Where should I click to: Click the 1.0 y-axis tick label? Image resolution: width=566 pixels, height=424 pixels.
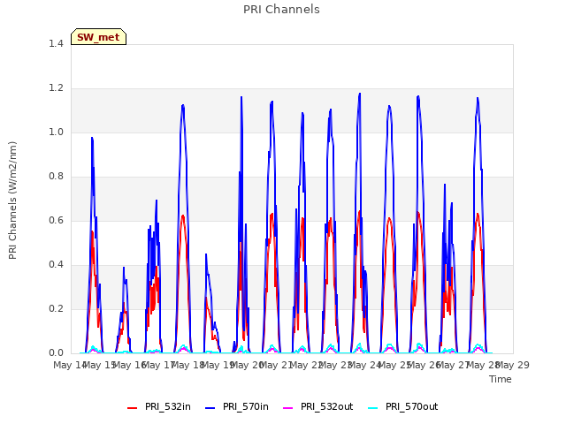pyautogui.click(x=56, y=132)
